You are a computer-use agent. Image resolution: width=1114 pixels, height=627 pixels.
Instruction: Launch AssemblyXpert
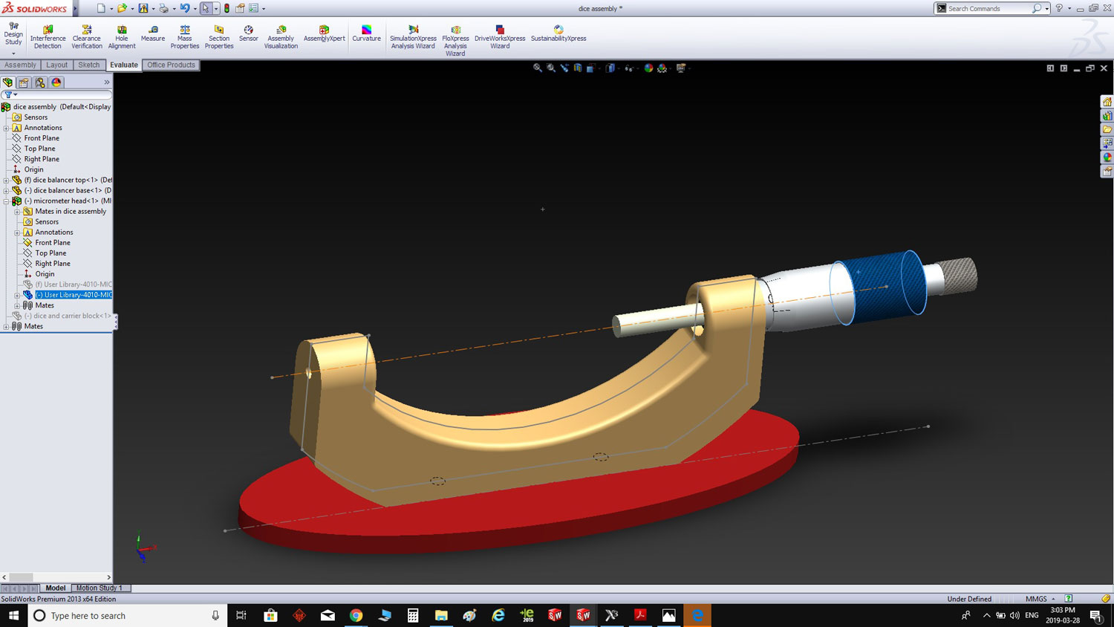click(x=325, y=34)
